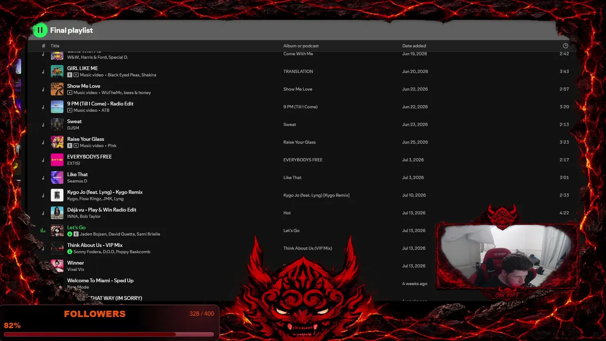606x341 pixels.
Task: Select the track title 'Sweat'
Action: pos(74,121)
